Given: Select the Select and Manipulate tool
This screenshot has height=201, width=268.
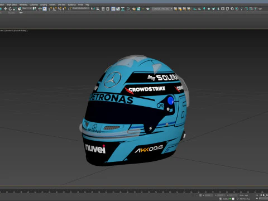Looking at the screenshot, I should click(x=40, y=9).
